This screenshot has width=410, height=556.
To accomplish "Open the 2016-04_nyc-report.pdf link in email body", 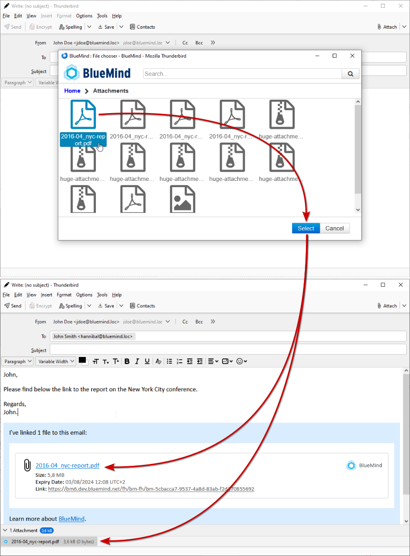I will (x=67, y=465).
